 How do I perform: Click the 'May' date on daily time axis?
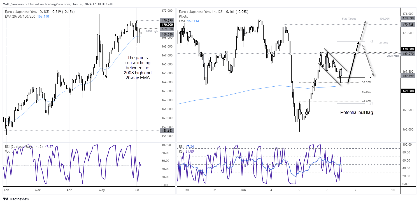102,190
